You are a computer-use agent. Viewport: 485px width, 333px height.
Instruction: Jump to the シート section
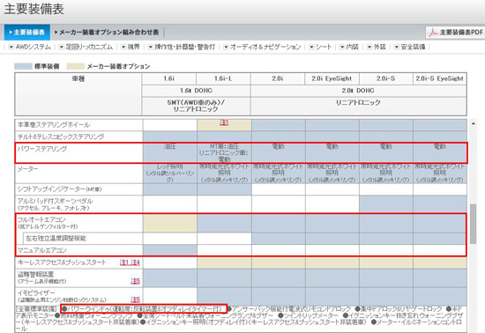pyautogui.click(x=320, y=47)
